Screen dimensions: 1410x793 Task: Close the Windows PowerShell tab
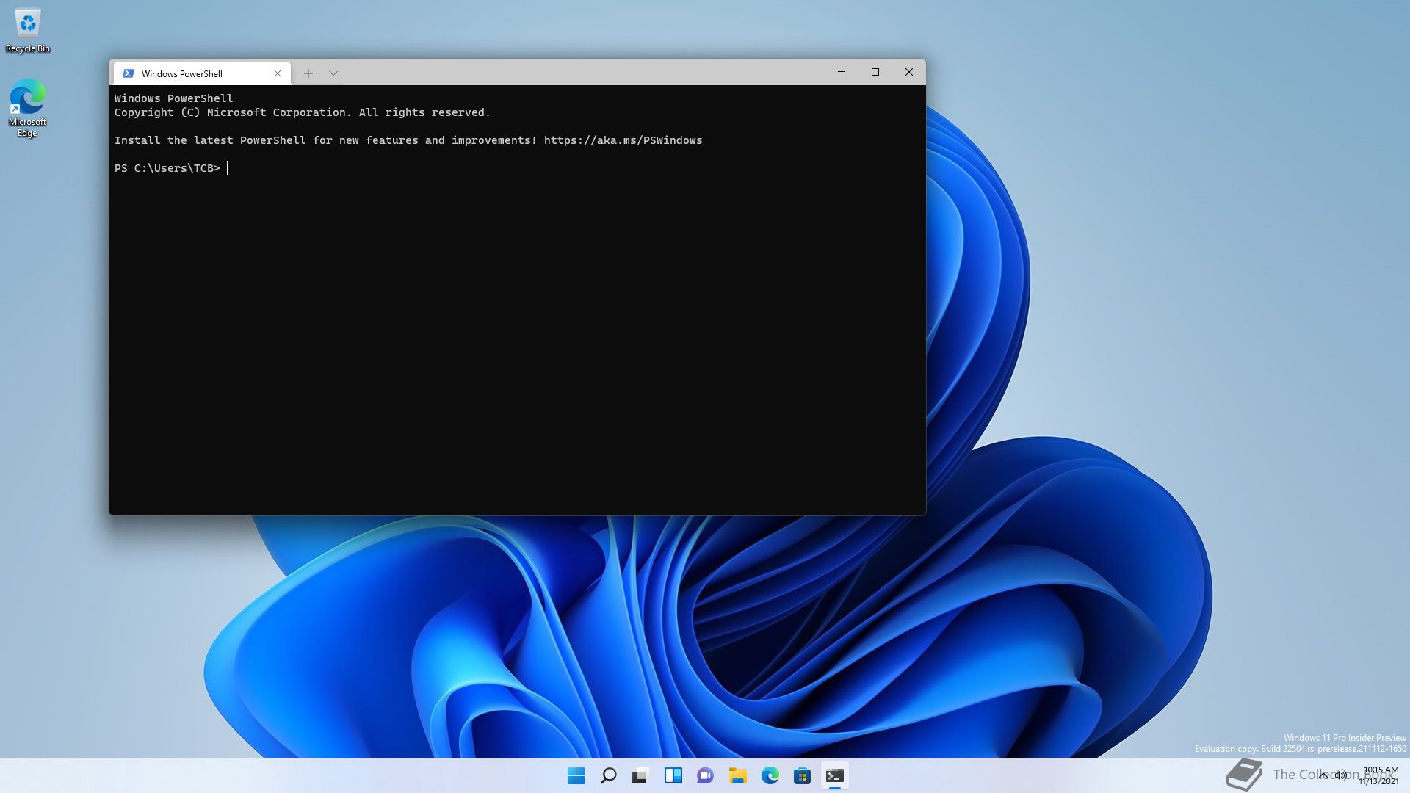pos(278,73)
